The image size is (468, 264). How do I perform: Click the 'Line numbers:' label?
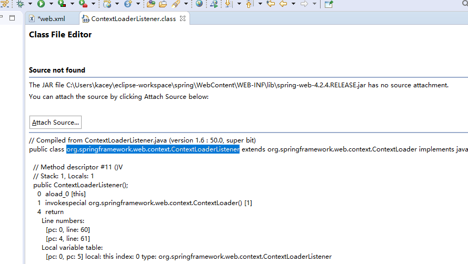click(63, 221)
